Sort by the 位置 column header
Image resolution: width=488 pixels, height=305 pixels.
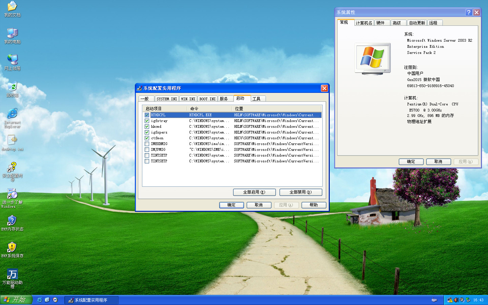277,109
